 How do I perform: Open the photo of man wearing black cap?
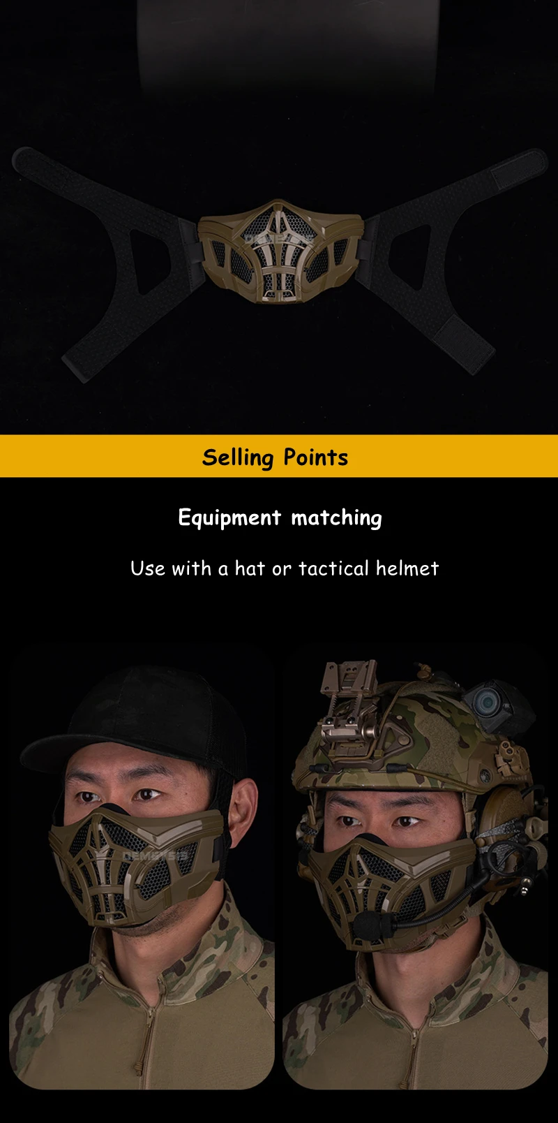tap(142, 866)
